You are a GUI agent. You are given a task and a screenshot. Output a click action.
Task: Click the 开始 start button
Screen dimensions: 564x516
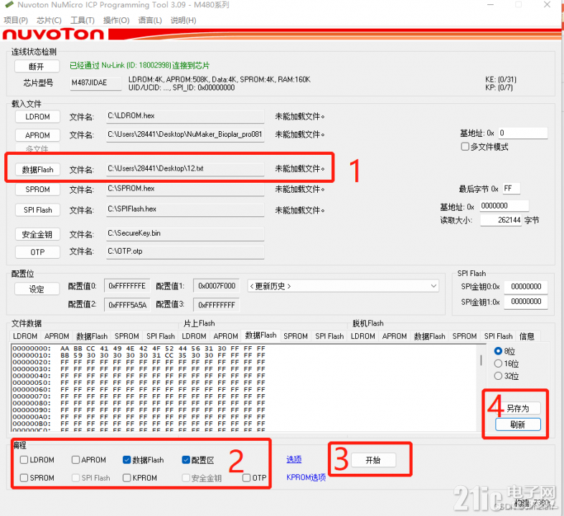point(373,460)
